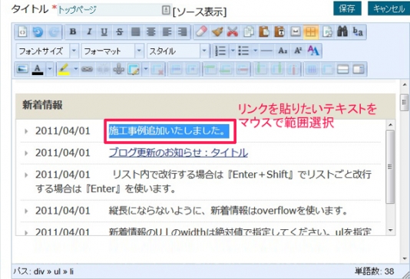Apply right text alignment

coord(182,32)
